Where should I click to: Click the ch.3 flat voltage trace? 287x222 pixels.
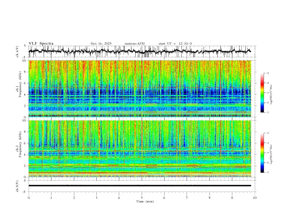pyautogui.click(x=140, y=186)
